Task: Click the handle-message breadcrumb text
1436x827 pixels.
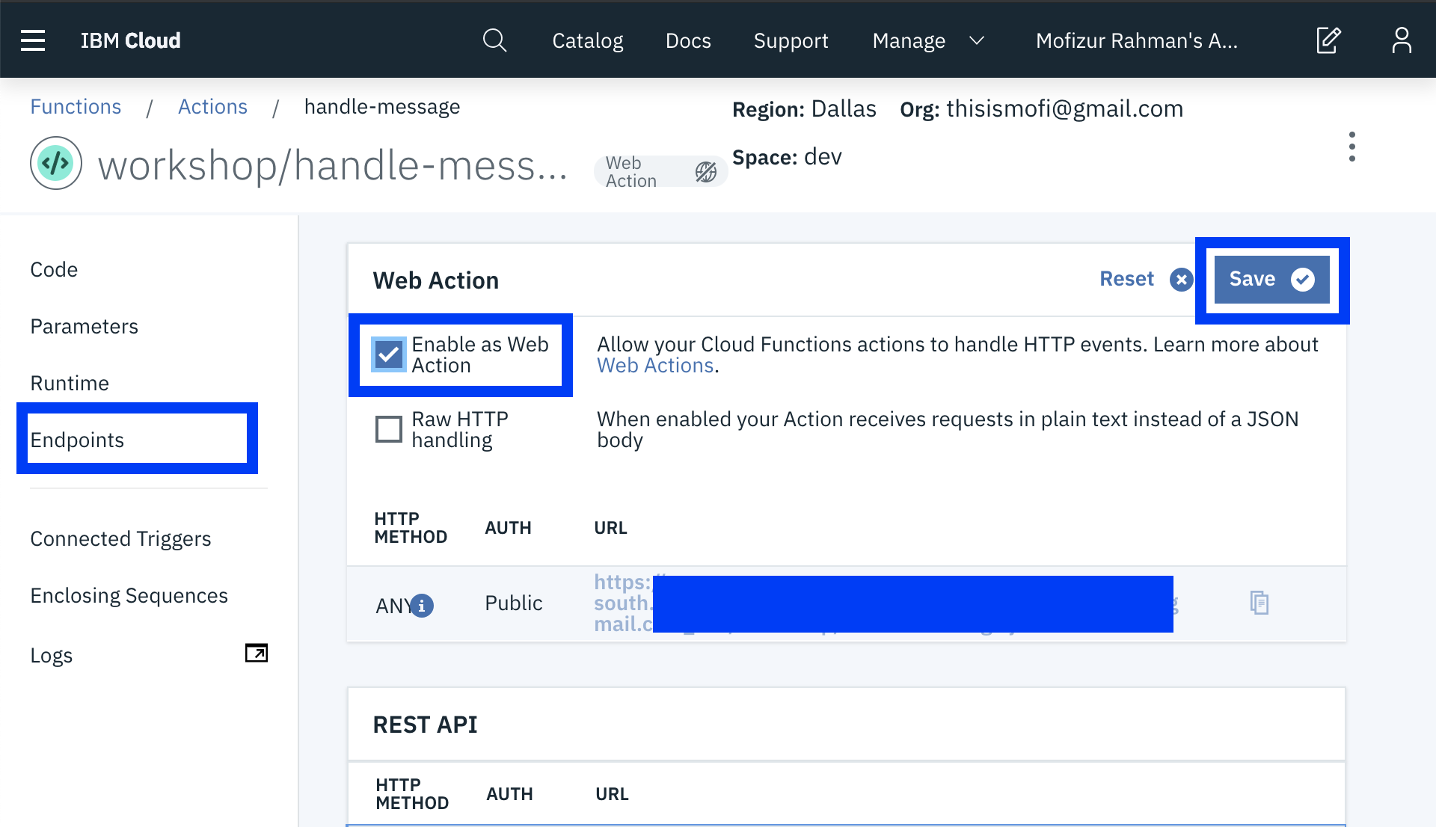Action: [x=382, y=107]
